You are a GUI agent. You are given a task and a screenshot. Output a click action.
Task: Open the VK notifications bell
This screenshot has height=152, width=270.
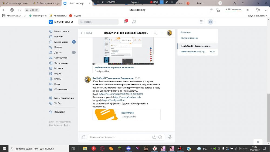click(126, 22)
